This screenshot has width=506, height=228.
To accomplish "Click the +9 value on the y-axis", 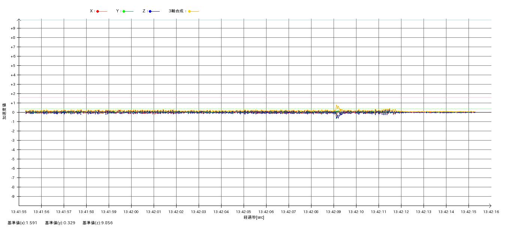I will (13, 28).
